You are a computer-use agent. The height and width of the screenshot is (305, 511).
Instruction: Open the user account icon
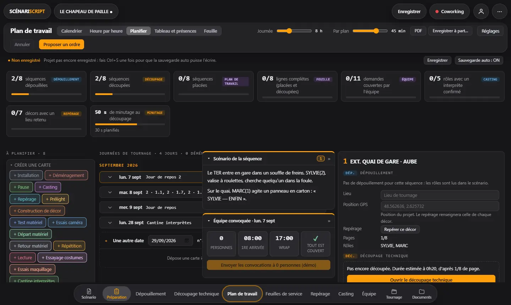(x=481, y=11)
